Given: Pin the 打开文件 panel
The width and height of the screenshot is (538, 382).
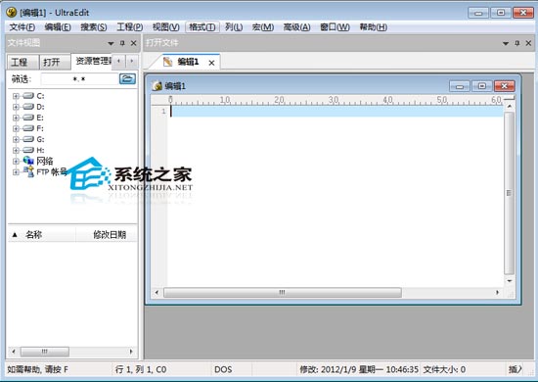Looking at the screenshot, I should (x=517, y=43).
